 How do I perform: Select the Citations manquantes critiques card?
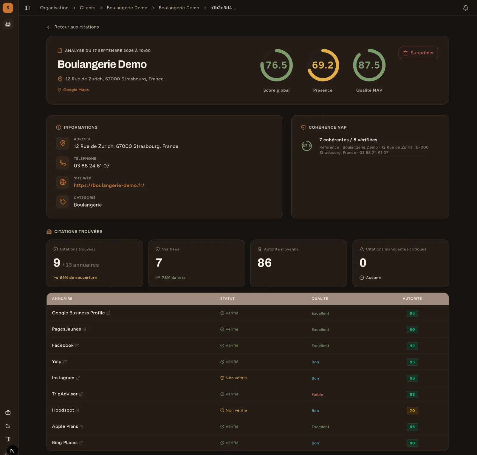[x=401, y=264]
